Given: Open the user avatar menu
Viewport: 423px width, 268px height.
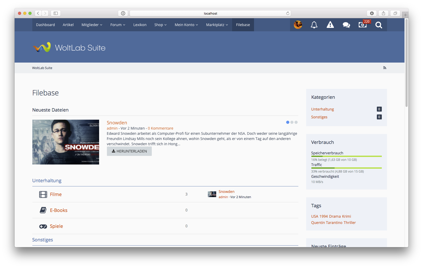Looking at the screenshot, I should point(298,25).
